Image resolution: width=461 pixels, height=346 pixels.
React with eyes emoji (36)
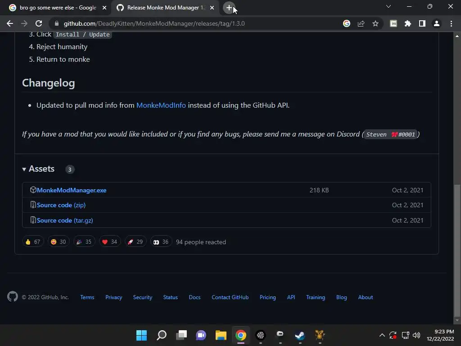pos(161,242)
